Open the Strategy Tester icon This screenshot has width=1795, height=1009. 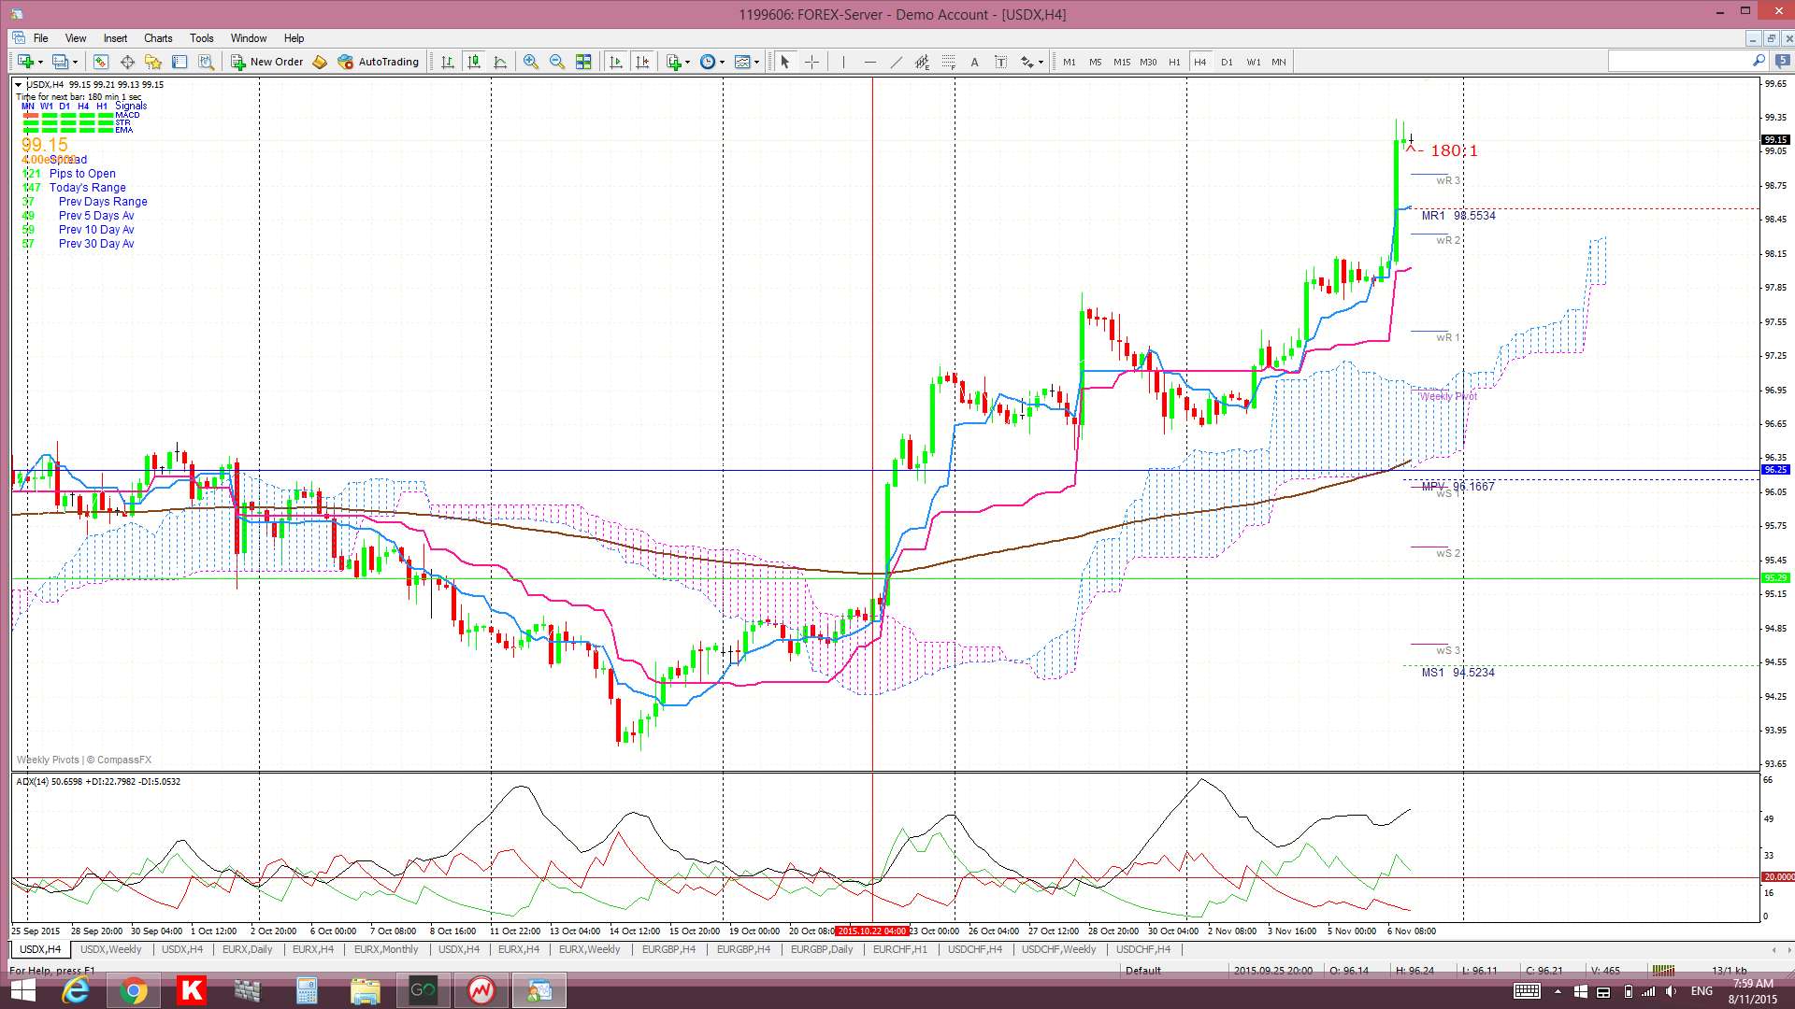point(207,62)
